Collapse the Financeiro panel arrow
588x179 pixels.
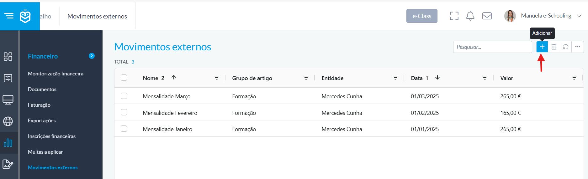point(92,56)
